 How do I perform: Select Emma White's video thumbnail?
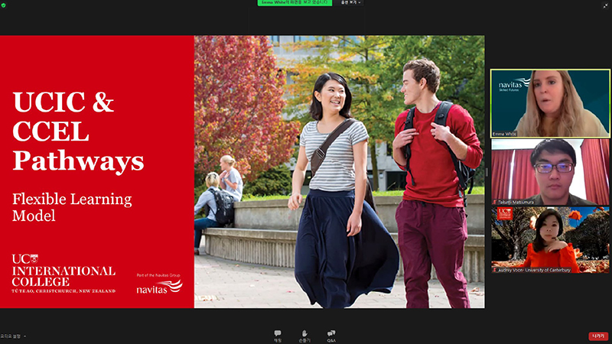pos(550,103)
